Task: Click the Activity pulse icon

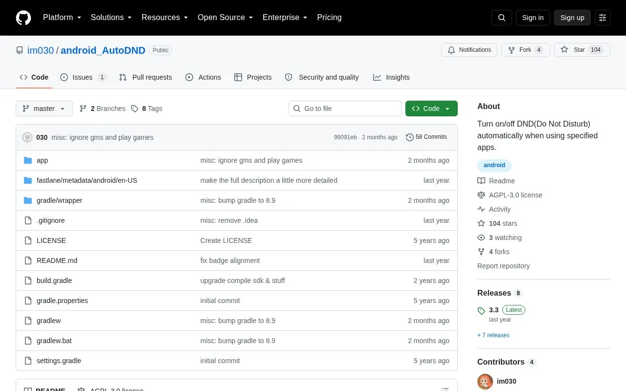Action: [x=481, y=209]
